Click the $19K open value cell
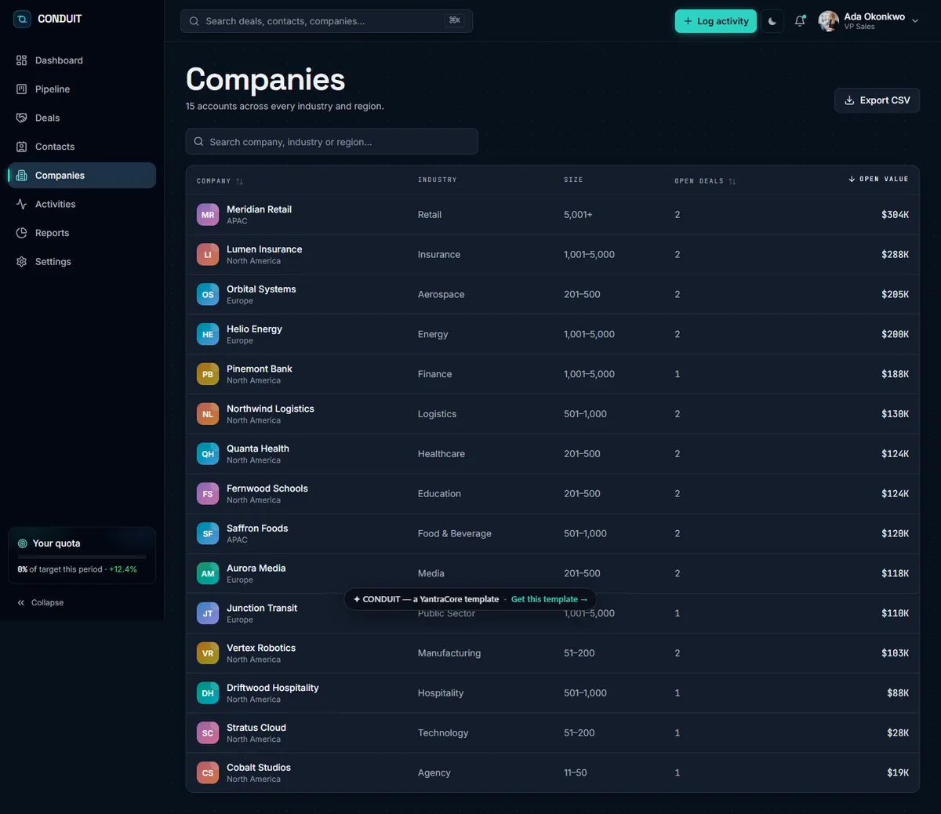This screenshot has height=814, width=941. tap(898, 773)
